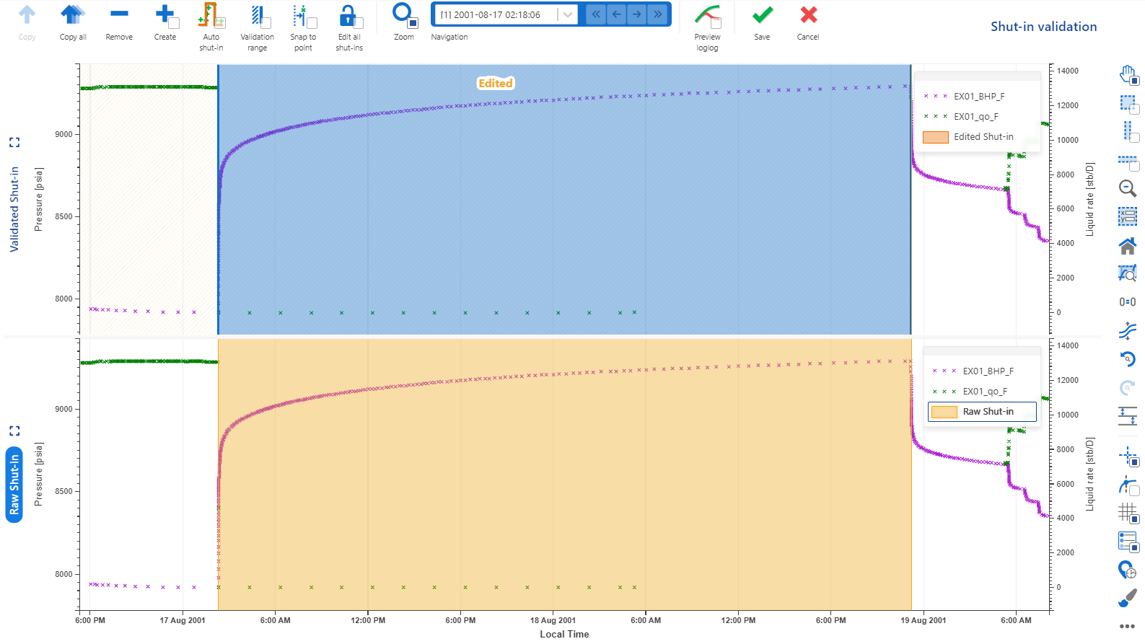The height and width of the screenshot is (644, 1145).
Task: Toggle the Edit all shut-ins checkbox
Action: 359,23
